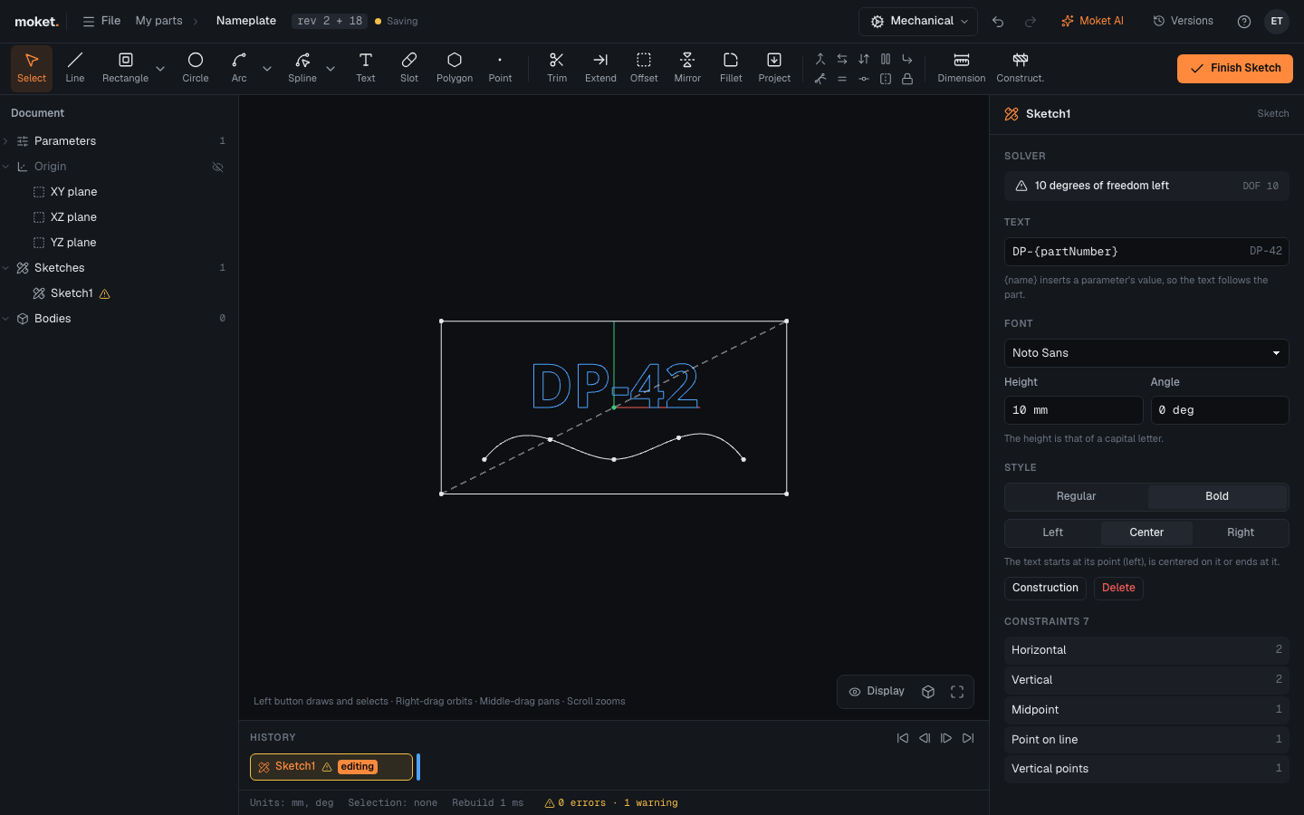Use the Trim tool

point(557,68)
